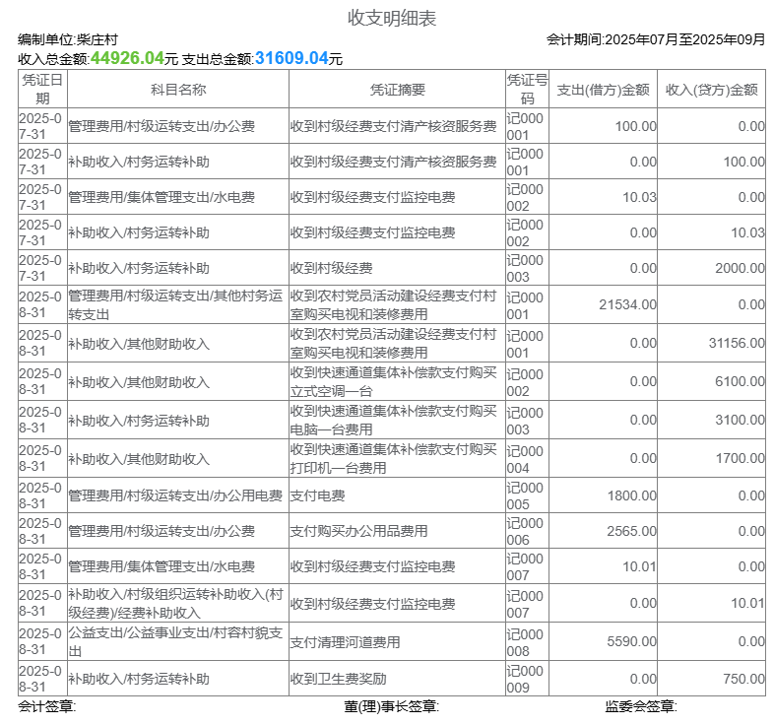Click the expense amount 10.03
This screenshot has height=725, width=774.
[639, 198]
